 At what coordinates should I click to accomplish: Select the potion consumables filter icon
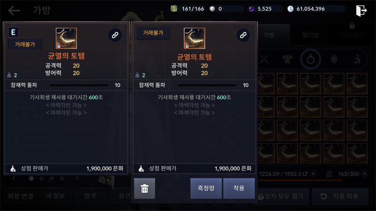click(x=357, y=59)
